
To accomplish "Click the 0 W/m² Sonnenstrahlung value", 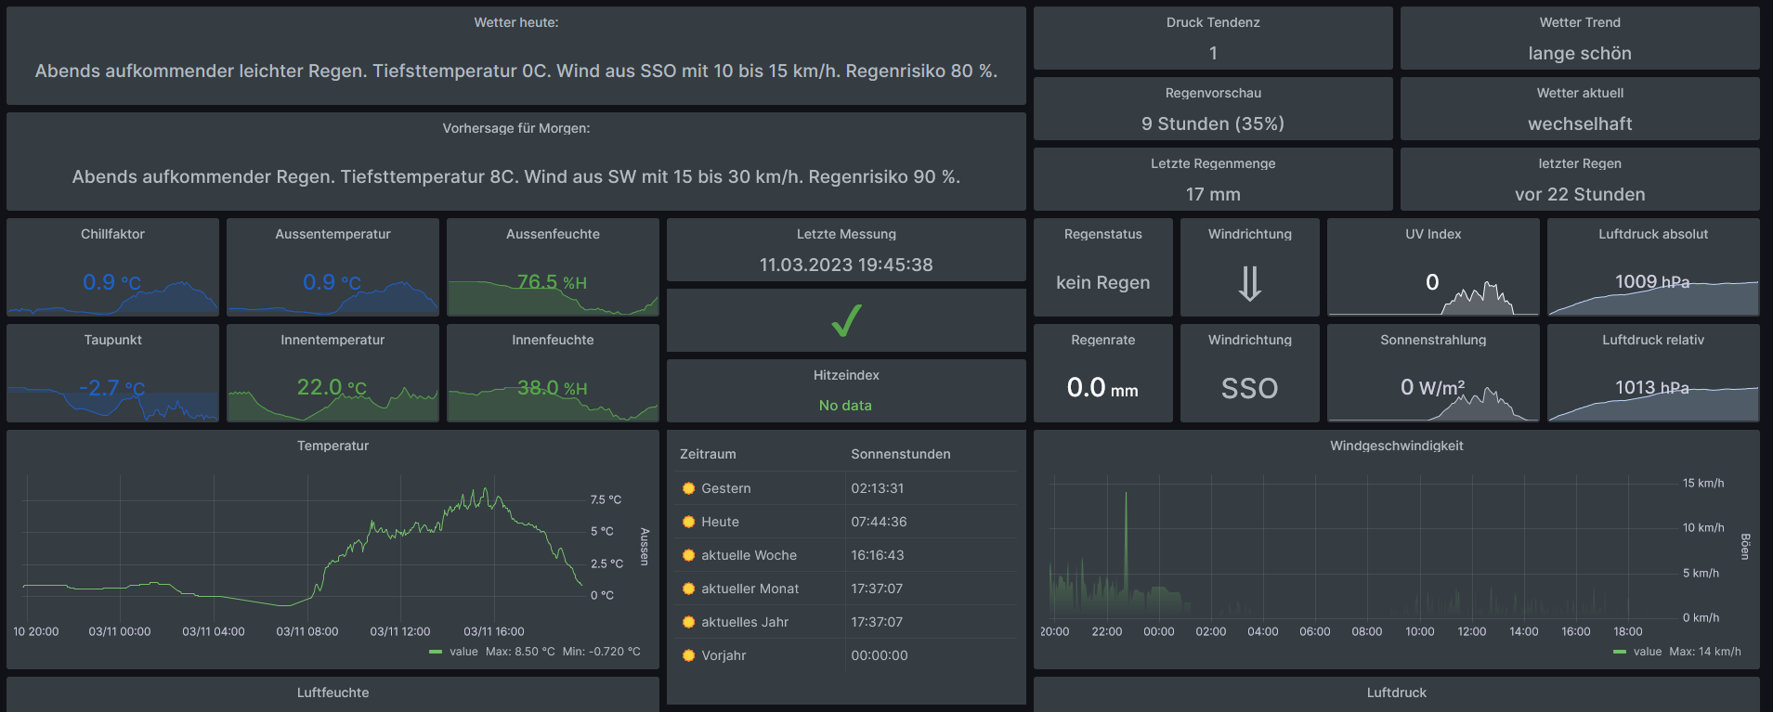I will [1433, 388].
